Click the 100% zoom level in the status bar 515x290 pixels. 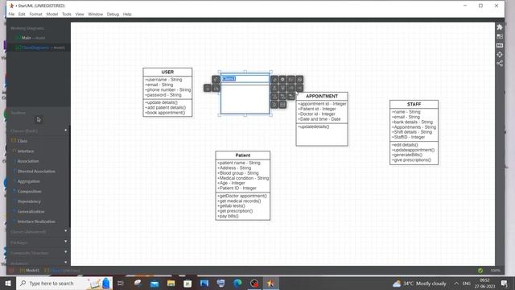(x=496, y=271)
